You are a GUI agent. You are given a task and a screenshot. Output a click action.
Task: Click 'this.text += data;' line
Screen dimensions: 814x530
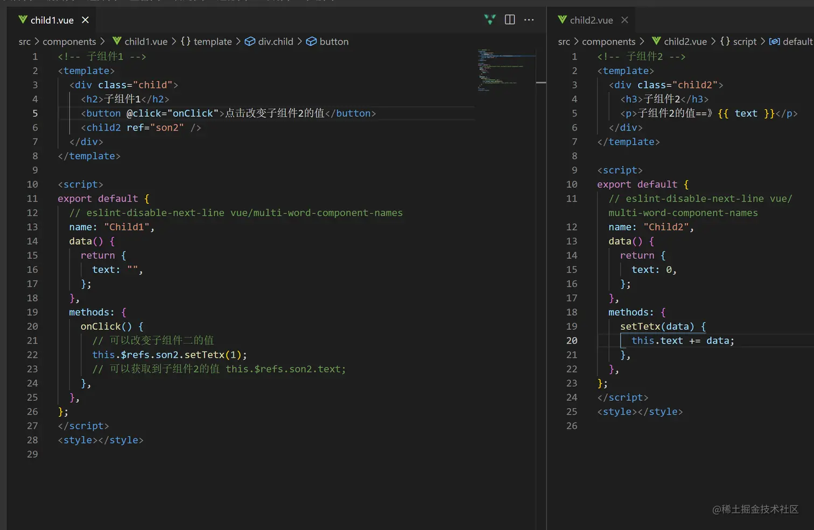683,341
